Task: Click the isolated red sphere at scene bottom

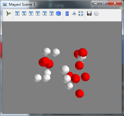Action: coord(80,94)
